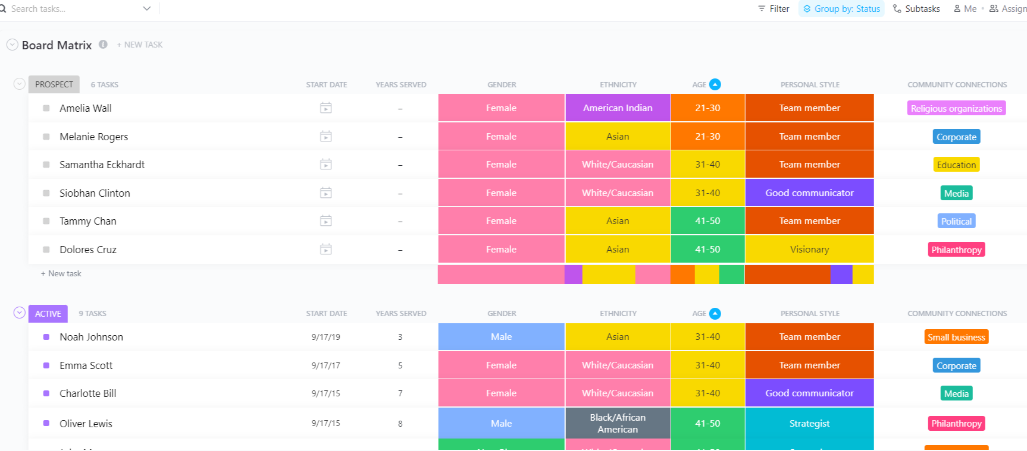Toggle status box for Amelia Wall
The height and width of the screenshot is (451, 1027).
click(46, 108)
